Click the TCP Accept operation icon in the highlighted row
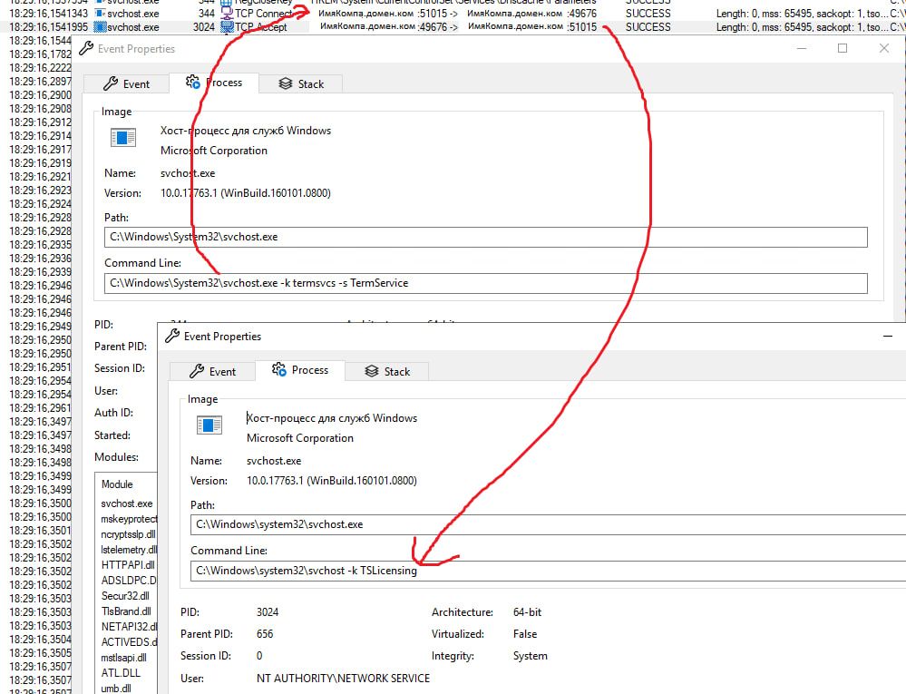Image resolution: width=906 pixels, height=694 pixels. (x=227, y=27)
